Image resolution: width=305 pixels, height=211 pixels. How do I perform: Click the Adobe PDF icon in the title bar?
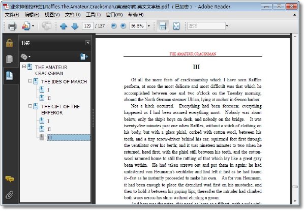click(x=6, y=7)
